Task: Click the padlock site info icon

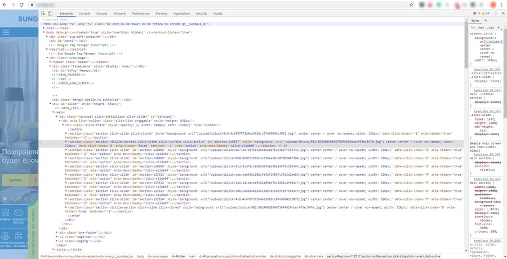Action: [x=32, y=5]
